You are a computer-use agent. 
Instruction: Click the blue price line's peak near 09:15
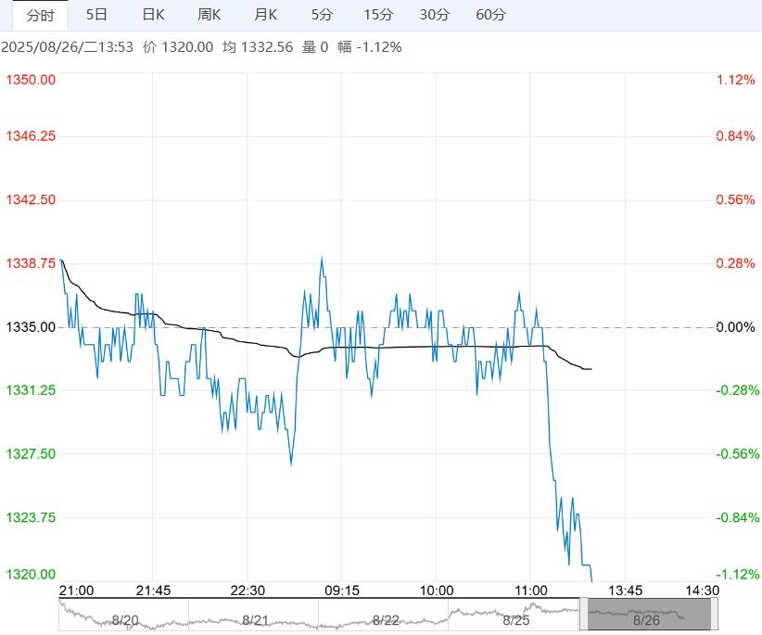322,259
